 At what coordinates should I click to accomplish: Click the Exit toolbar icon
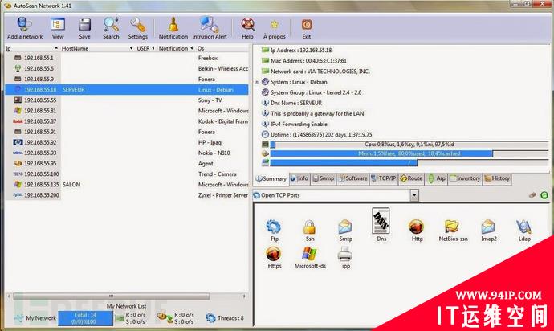tap(307, 27)
